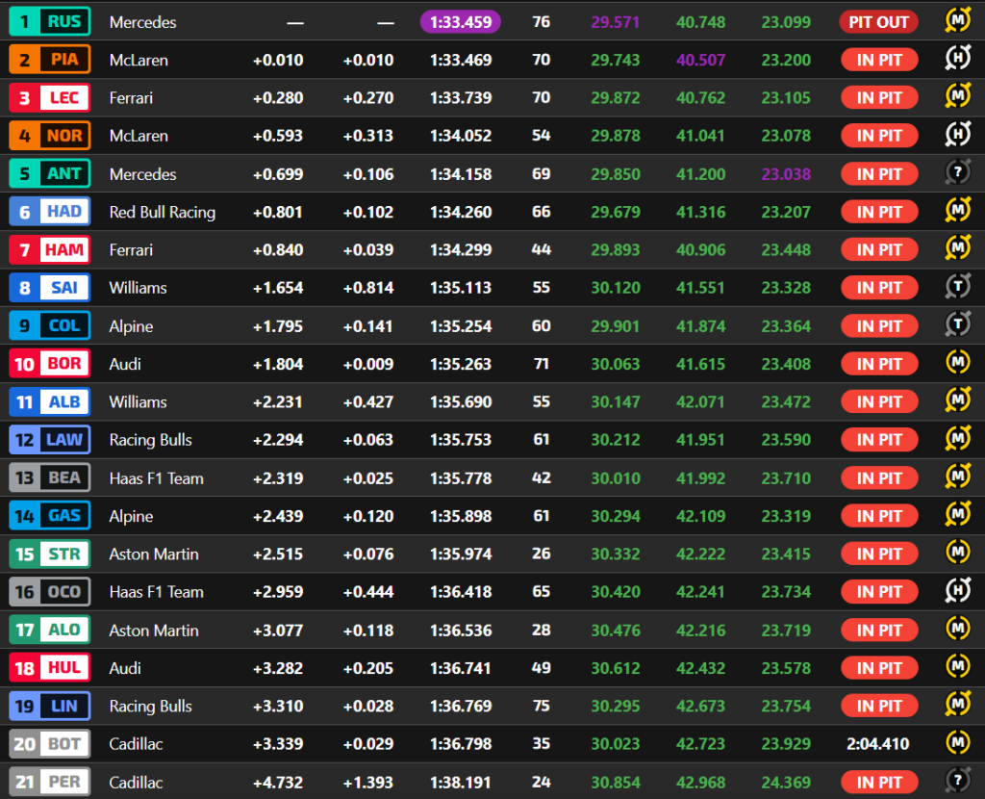Click Sainz's T tyre icon

(957, 288)
